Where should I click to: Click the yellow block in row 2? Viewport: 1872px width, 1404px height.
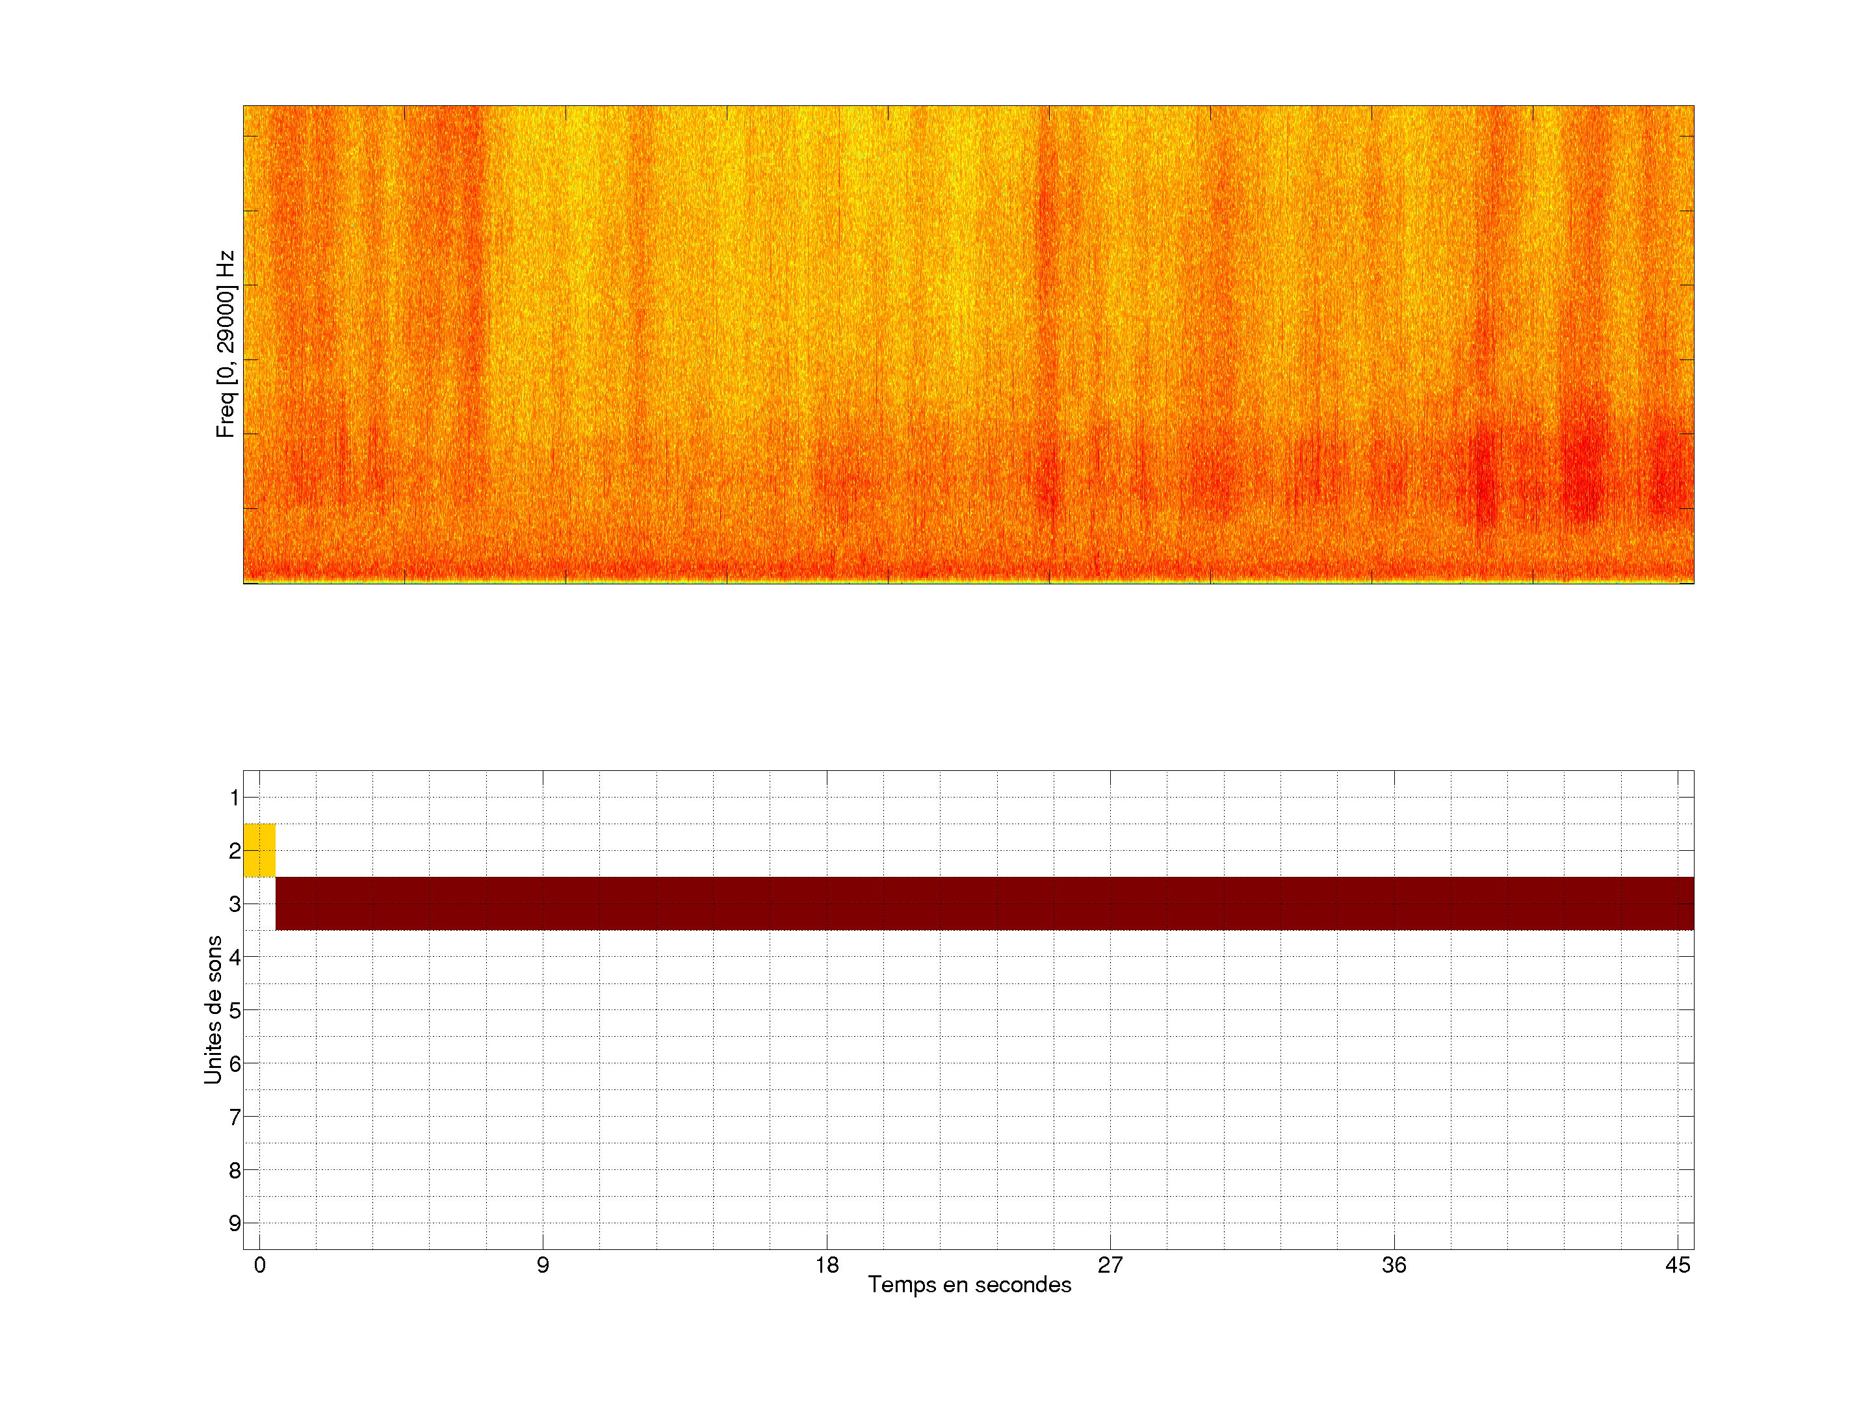[x=259, y=850]
